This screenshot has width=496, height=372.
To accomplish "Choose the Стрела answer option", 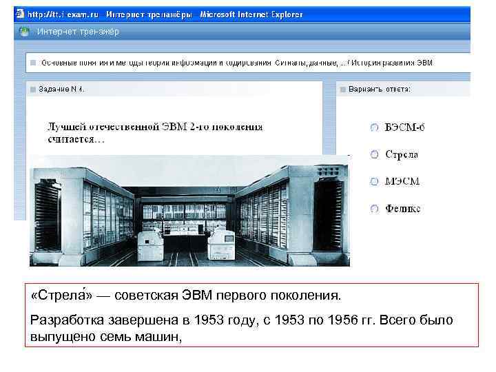I will coord(374,154).
